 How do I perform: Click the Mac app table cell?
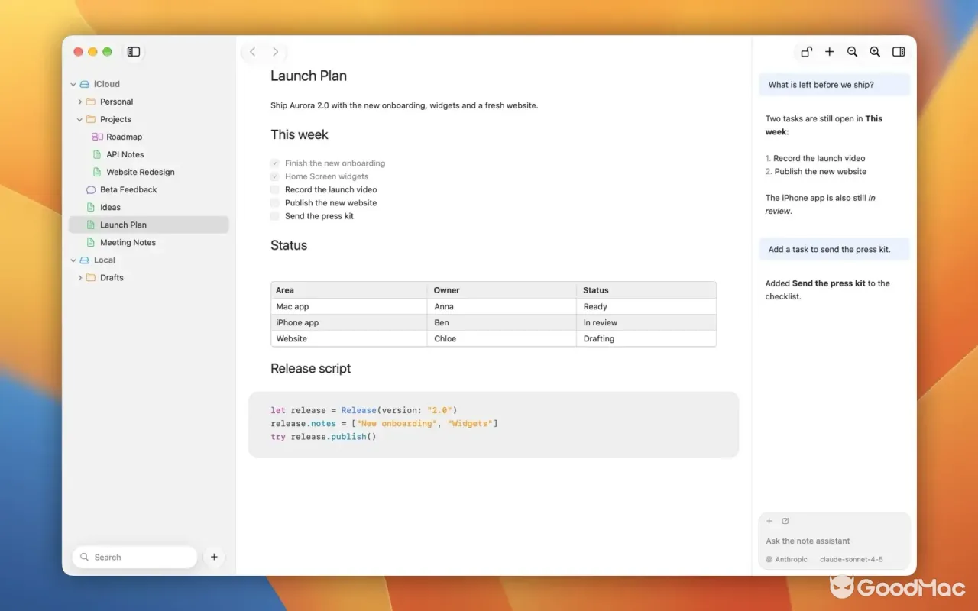349,306
